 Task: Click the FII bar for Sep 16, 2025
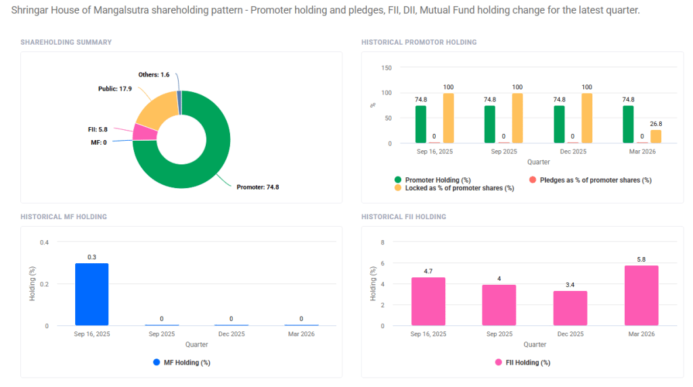pos(428,302)
